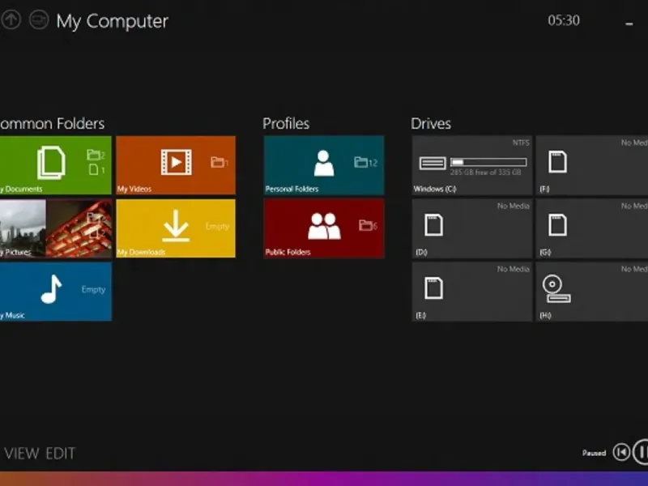Click the No Media label on (D:) tile
Viewport: 648px width, 486px height.
tap(514, 206)
